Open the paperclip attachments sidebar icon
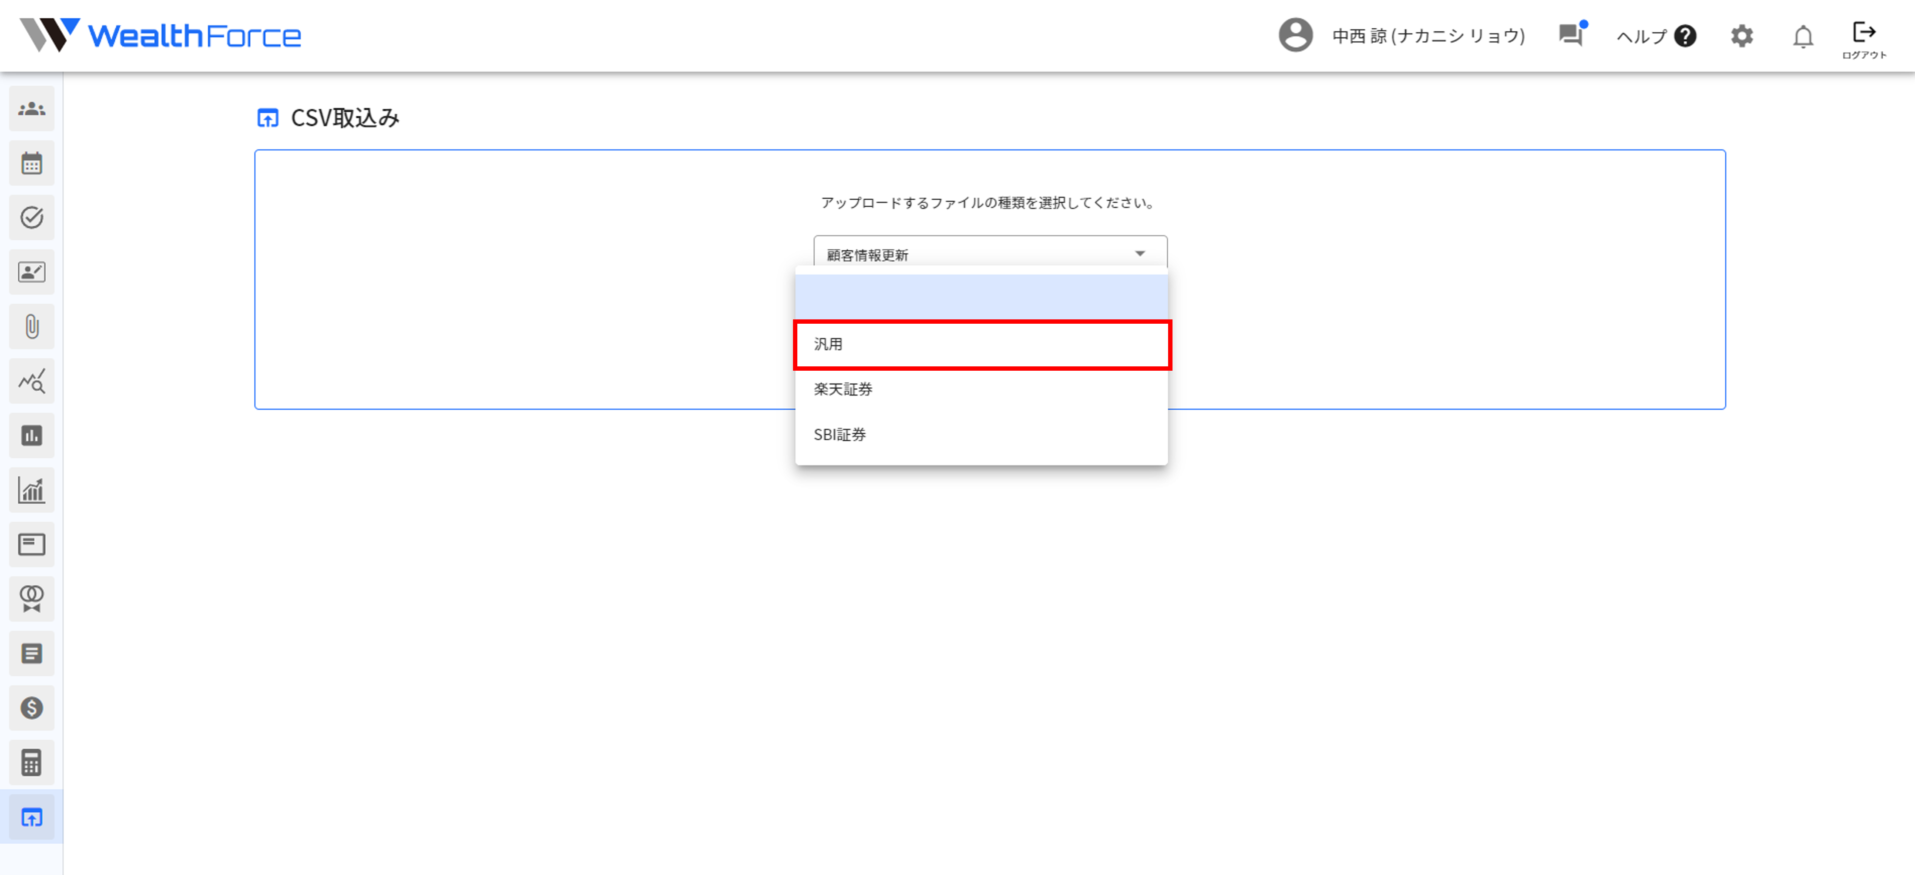The image size is (1915, 875). coord(31,326)
